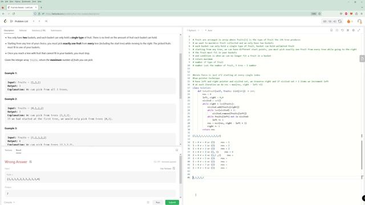Screen dimensions: 365x205
Task: Pick a random problem shuffle icon
Action: click(46, 21)
